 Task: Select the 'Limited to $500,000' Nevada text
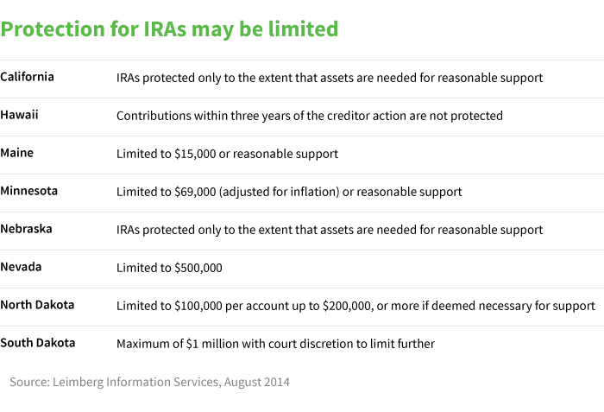169,268
